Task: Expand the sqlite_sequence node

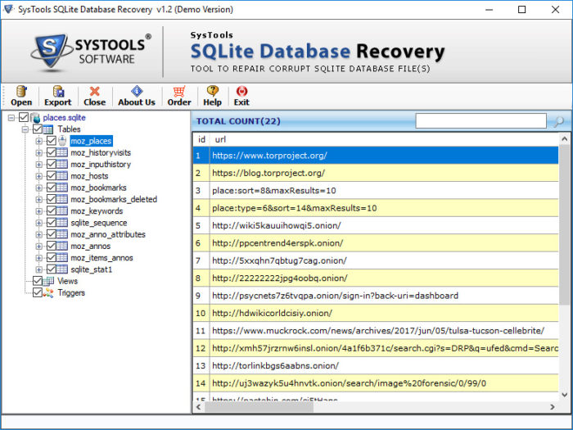Action: [x=38, y=223]
